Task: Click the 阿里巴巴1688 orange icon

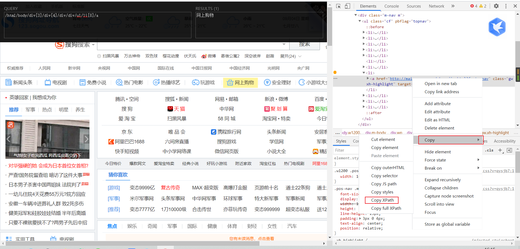Action: click(111, 142)
